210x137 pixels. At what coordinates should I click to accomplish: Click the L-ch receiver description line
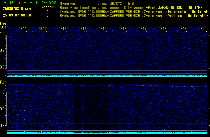135,12
